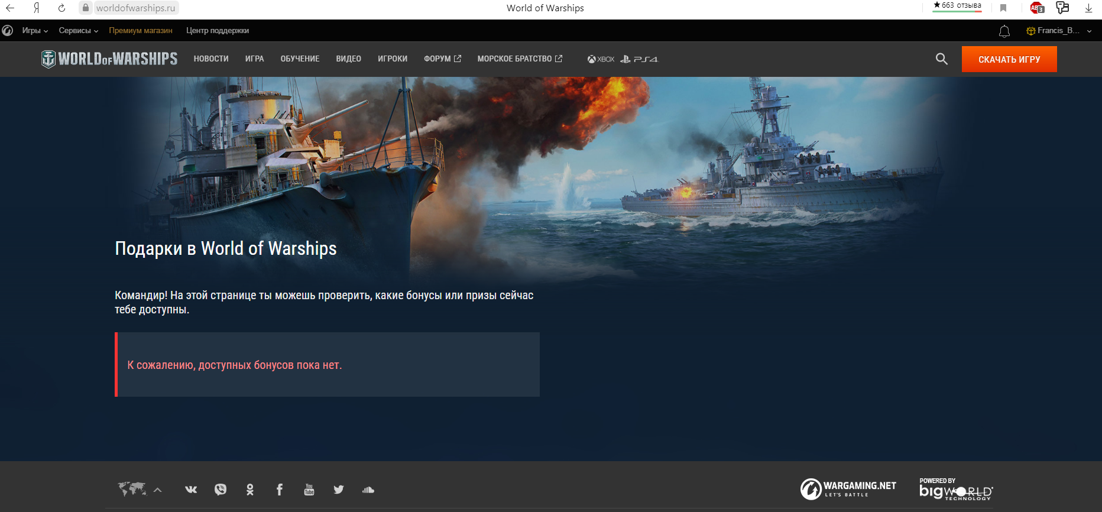Click the WARGAMING.NET footer logo

tap(848, 489)
